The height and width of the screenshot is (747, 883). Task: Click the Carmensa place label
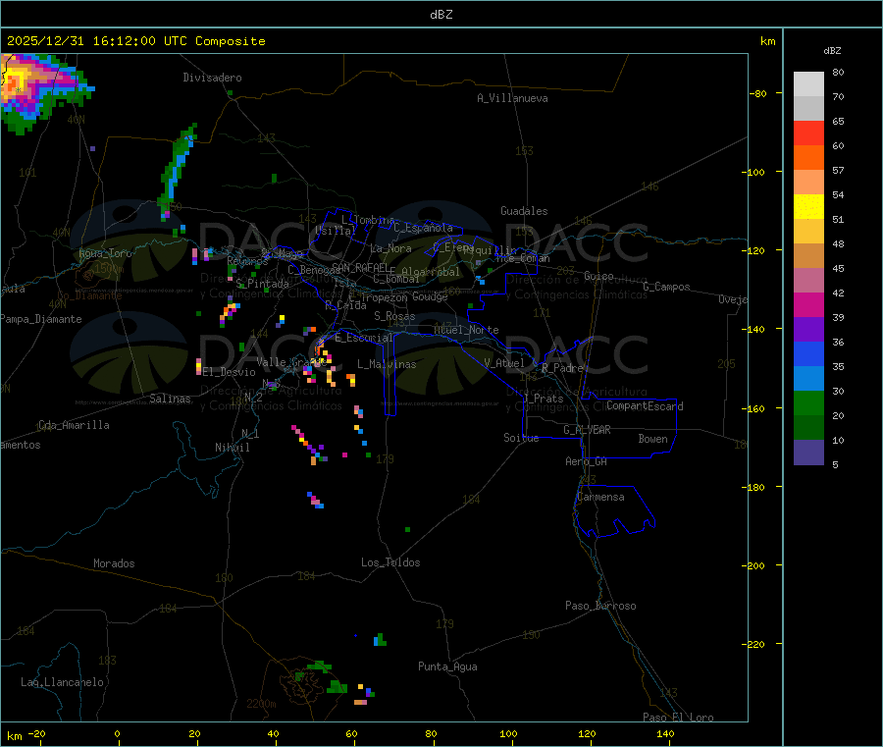[600, 497]
